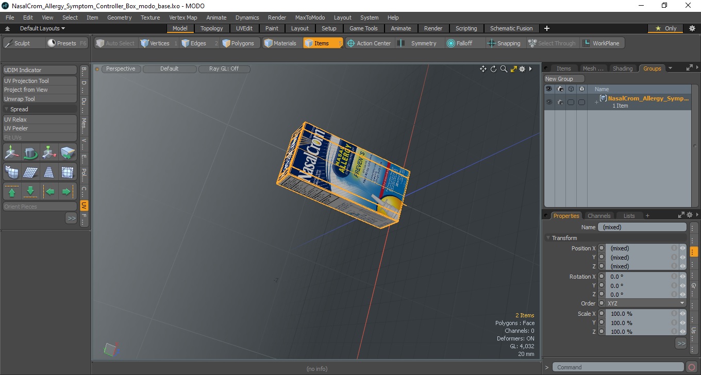701x375 pixels.
Task: Click the curved UV mesh tool icon
Action: 12,172
